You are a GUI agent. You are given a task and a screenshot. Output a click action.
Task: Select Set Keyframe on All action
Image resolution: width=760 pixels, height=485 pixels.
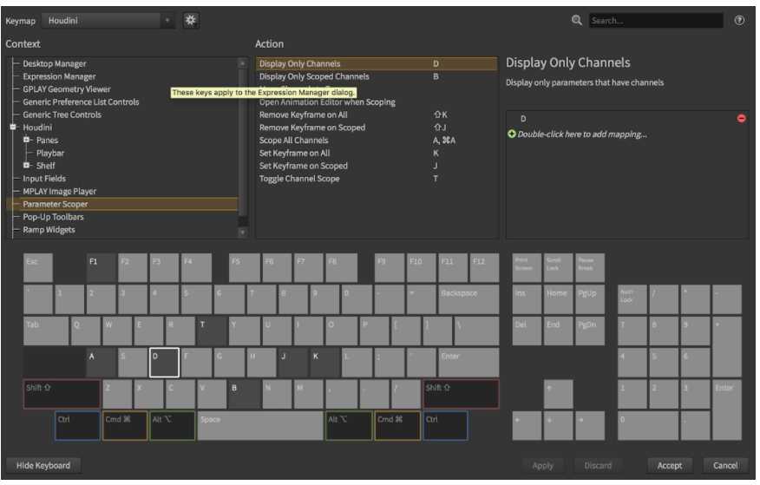pyautogui.click(x=377, y=153)
